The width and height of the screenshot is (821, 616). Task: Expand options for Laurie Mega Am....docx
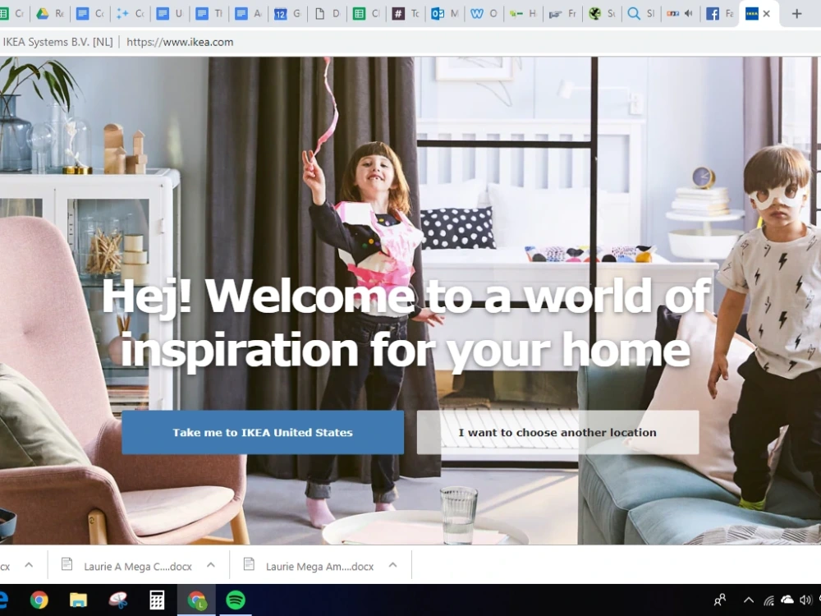click(392, 565)
